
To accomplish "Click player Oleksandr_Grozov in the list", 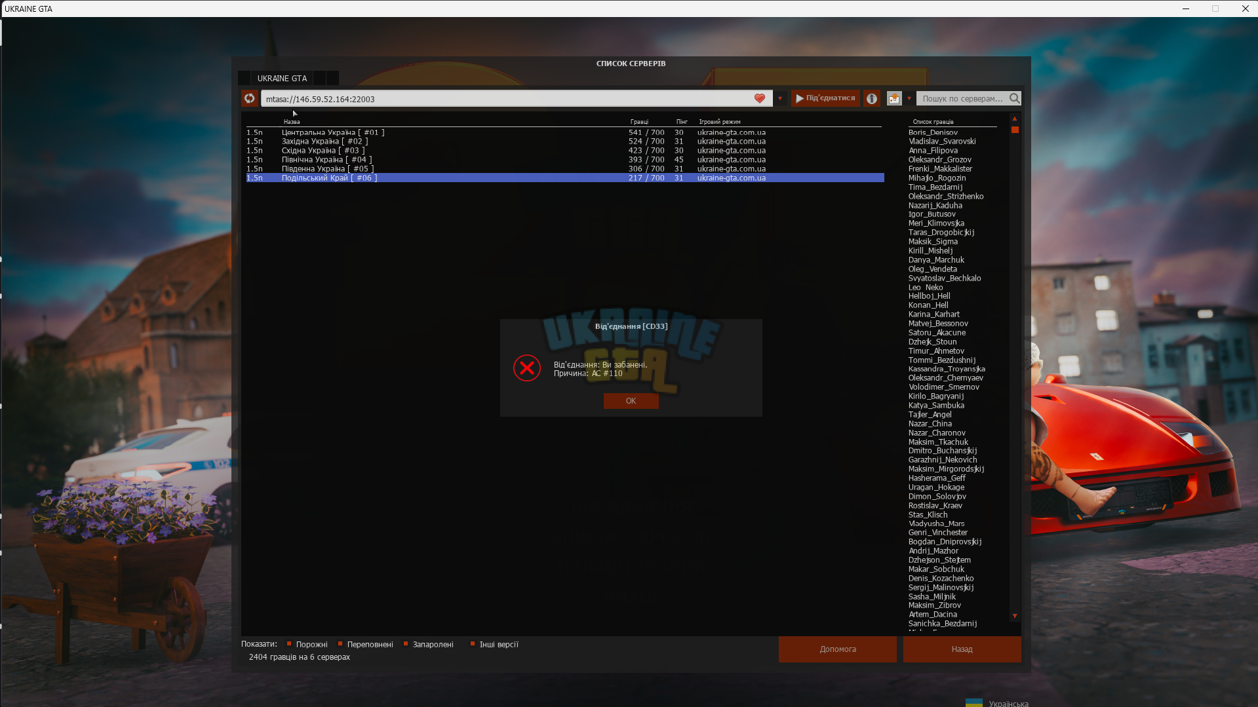I will coord(939,160).
